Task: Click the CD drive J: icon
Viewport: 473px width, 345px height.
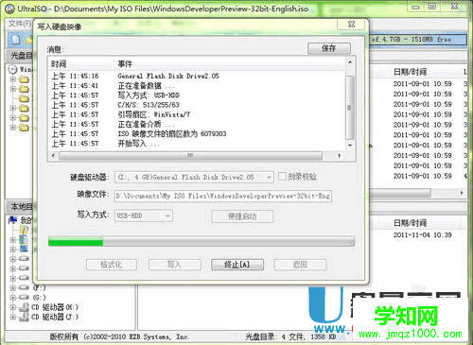Action: [x=25, y=317]
